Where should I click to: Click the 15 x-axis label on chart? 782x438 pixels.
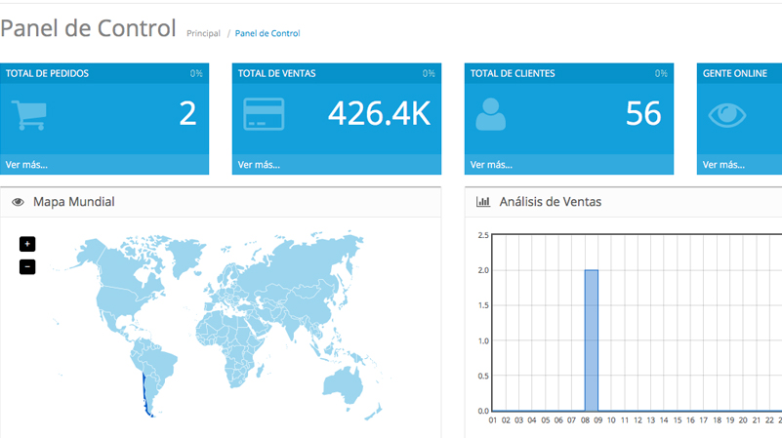678,420
